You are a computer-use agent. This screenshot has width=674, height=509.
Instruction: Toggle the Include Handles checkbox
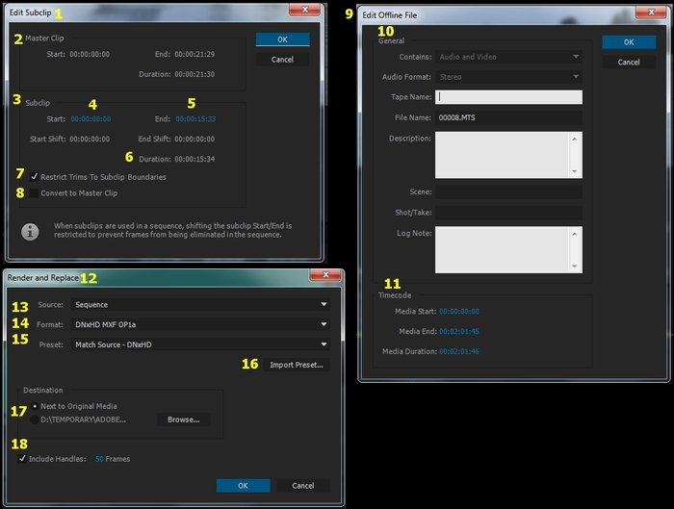tap(23, 459)
